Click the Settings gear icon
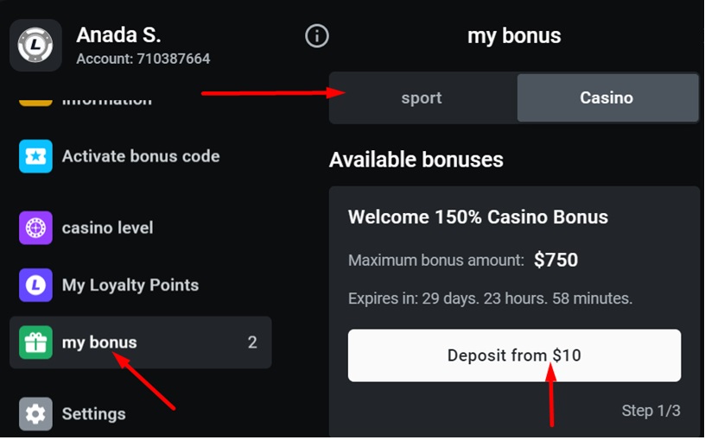Viewport: 705px width, 440px height. click(35, 414)
